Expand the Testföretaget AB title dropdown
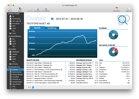 tap(78, 5)
